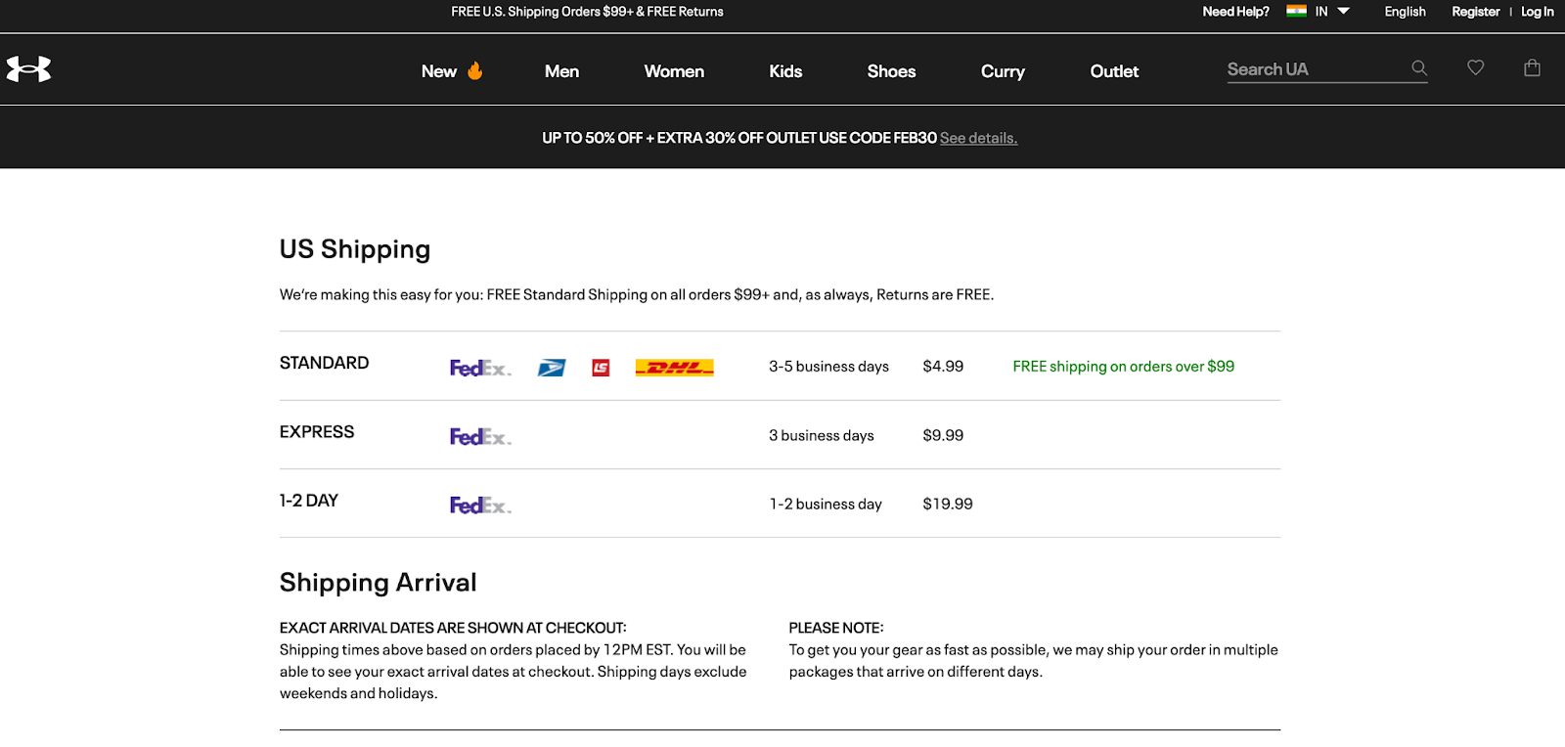Click the Register link
Viewport: 1565px width, 747px height.
tap(1475, 12)
